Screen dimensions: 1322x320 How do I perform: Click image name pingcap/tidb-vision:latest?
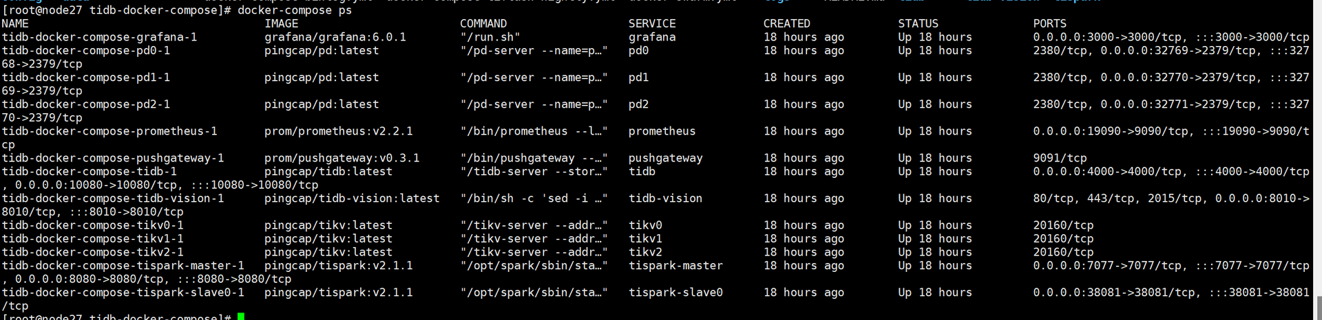pos(352,198)
